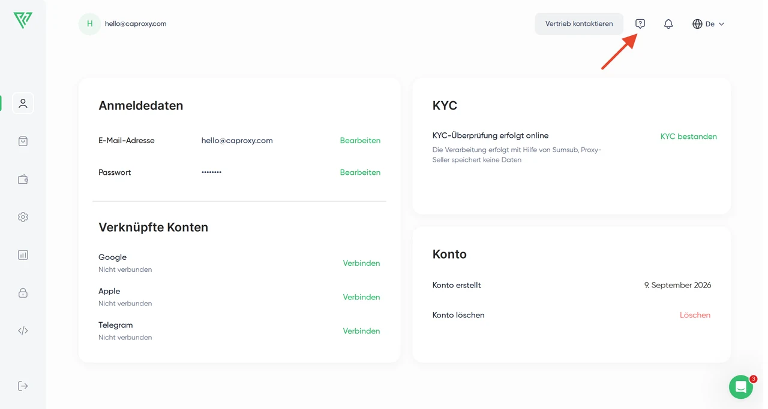Open the notifications bell
Screen dimensions: 768x409
click(668, 24)
